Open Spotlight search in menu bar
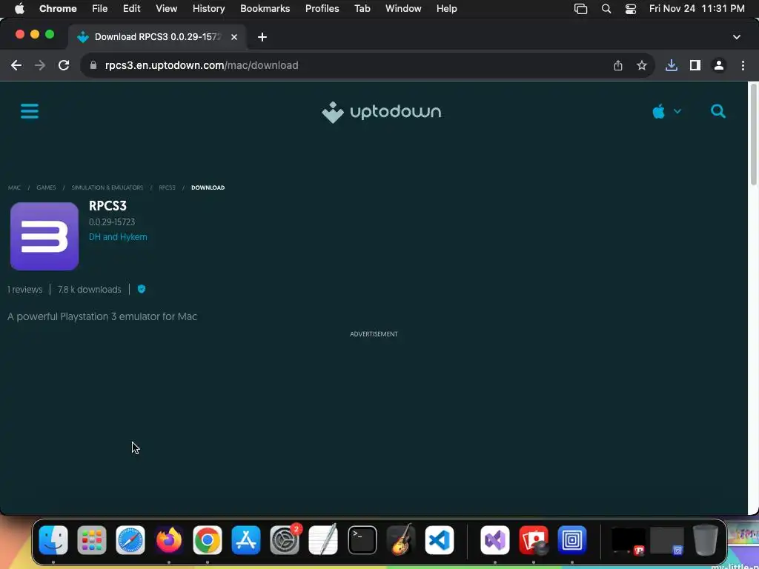The image size is (759, 569). coord(606,8)
